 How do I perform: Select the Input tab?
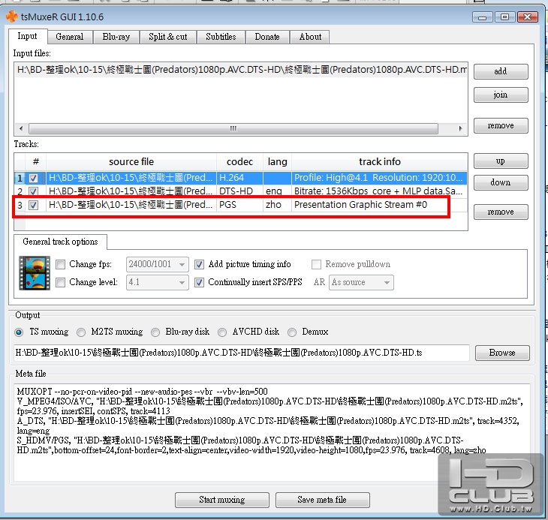(x=27, y=36)
